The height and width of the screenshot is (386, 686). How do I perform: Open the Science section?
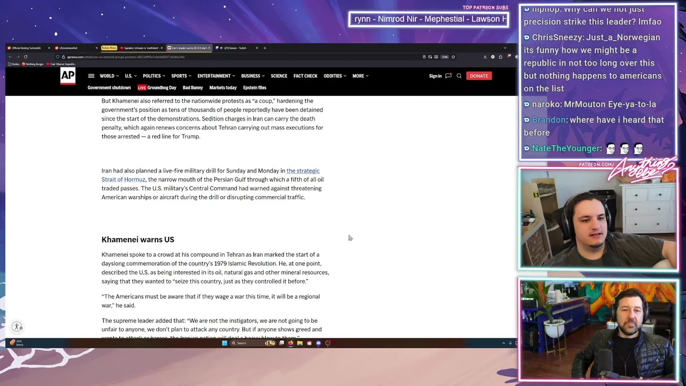pos(279,76)
